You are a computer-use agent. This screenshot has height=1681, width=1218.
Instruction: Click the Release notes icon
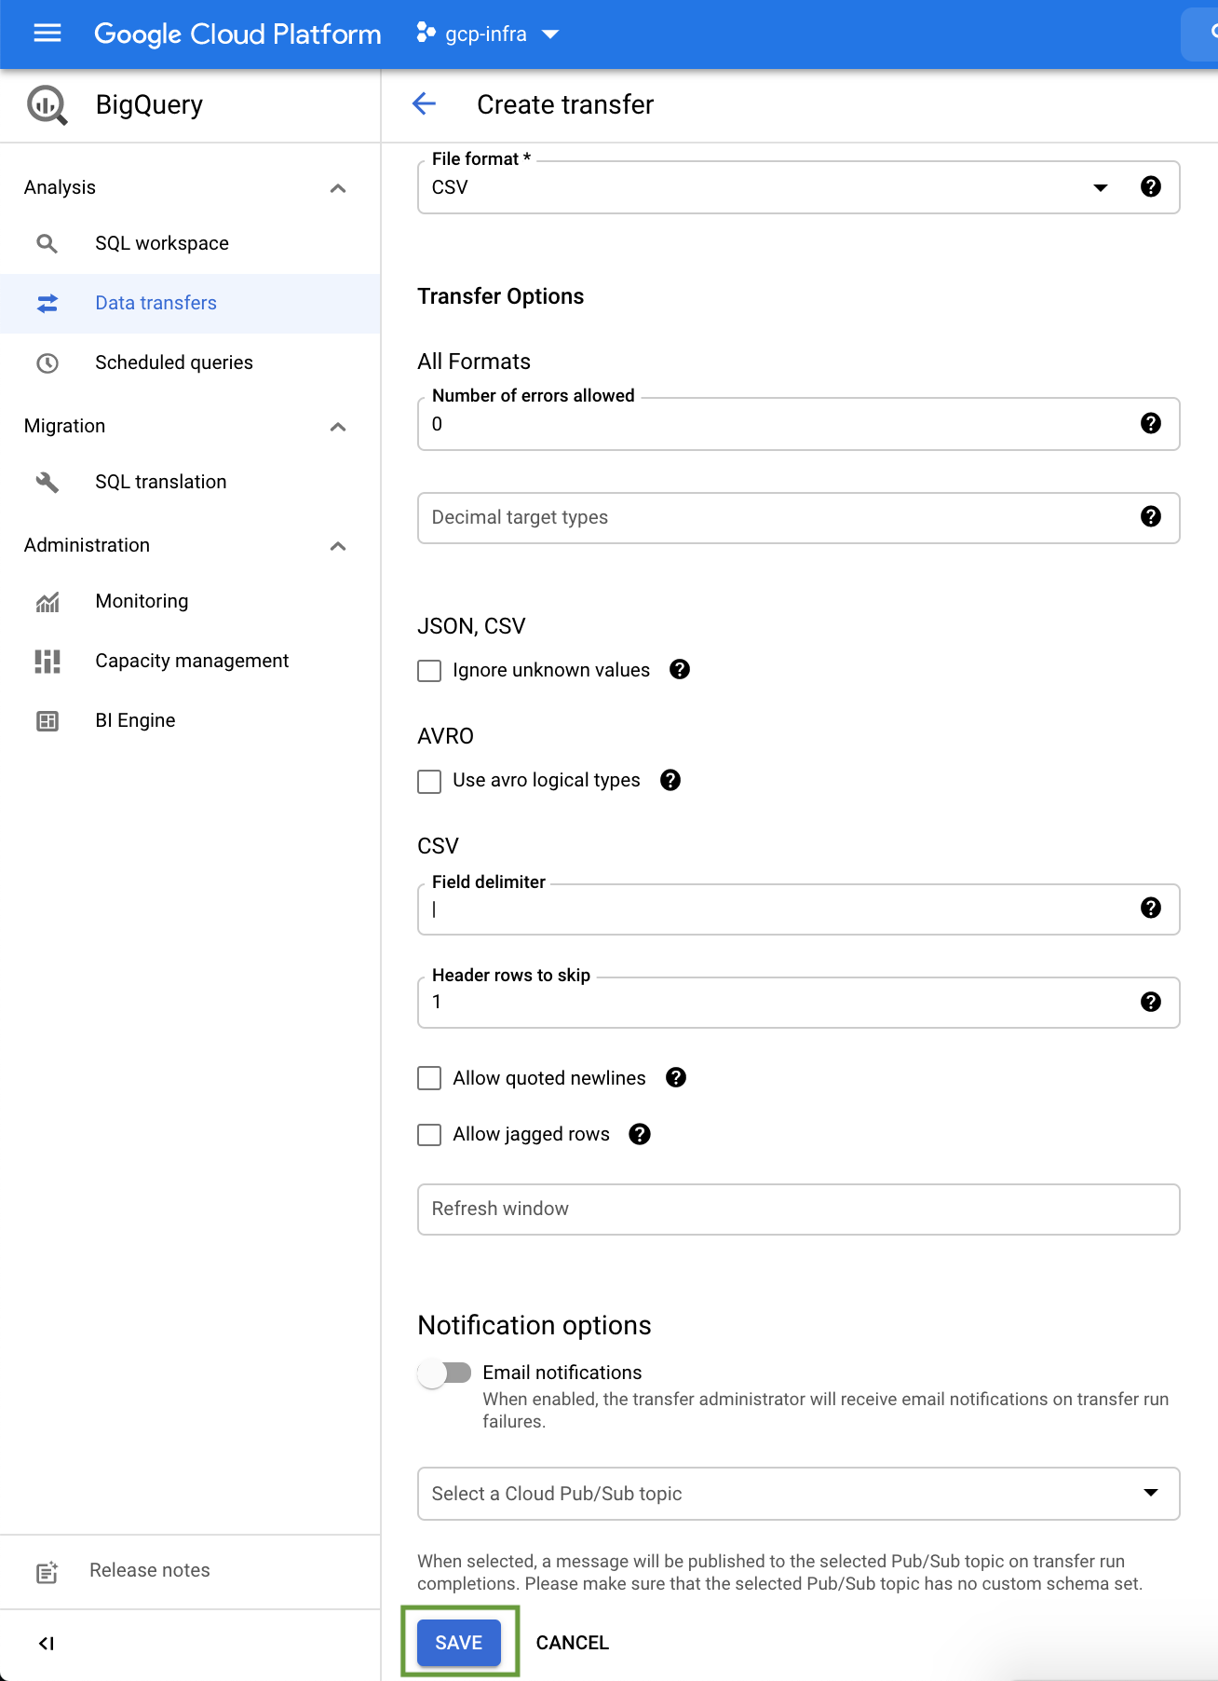47,1572
